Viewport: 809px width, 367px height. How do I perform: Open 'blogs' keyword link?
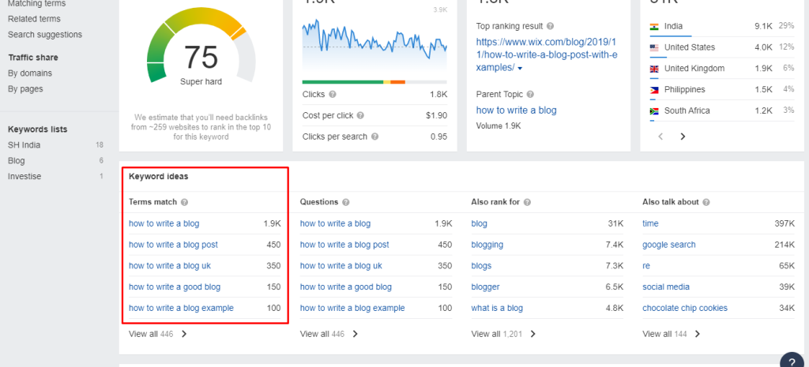481,266
